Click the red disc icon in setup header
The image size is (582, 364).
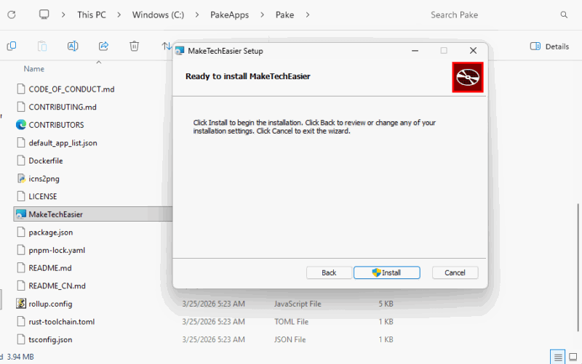468,77
